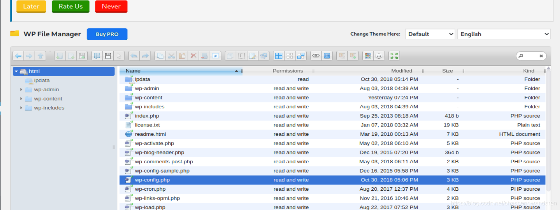This screenshot has height=210, width=560.
Task: Extract an archive with the toolbar icon
Action: pos(342,56)
